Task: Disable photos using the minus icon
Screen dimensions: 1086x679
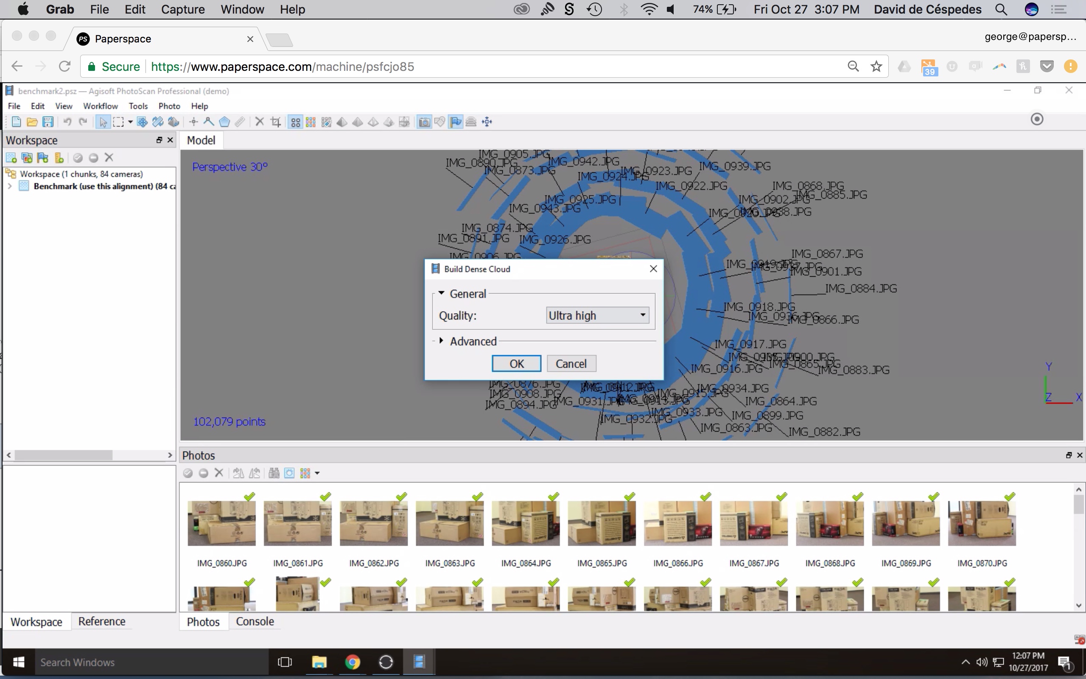Action: (203, 473)
